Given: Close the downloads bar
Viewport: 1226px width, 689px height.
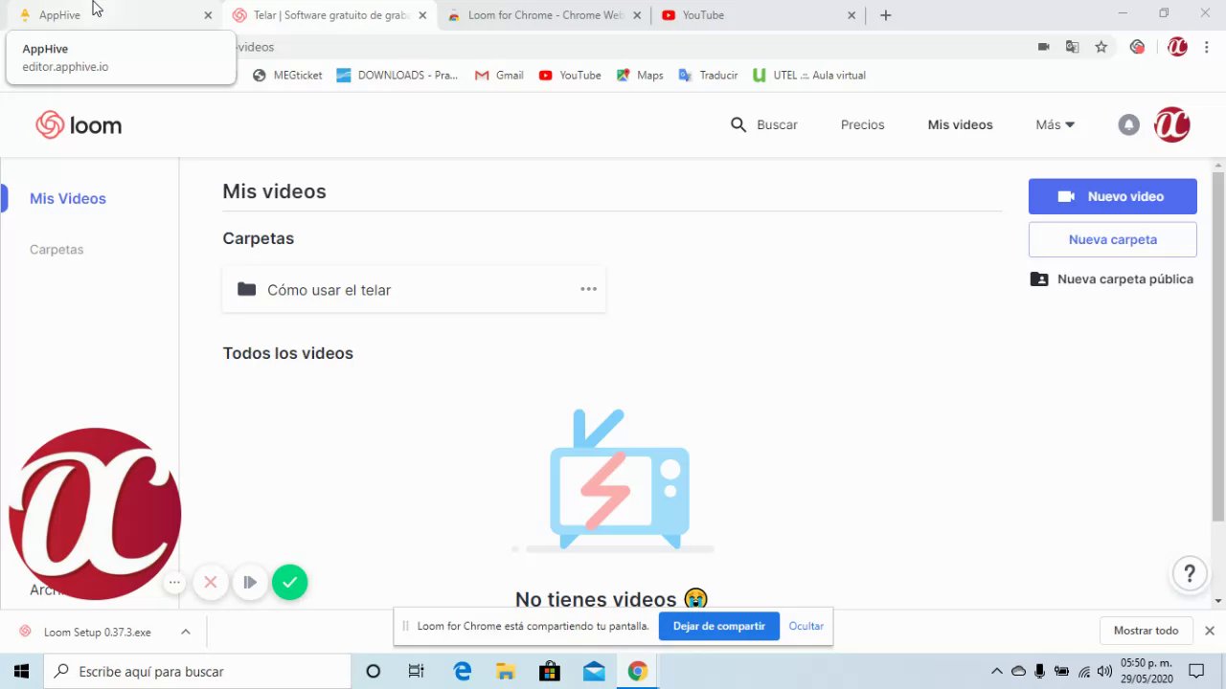Looking at the screenshot, I should point(1210,631).
